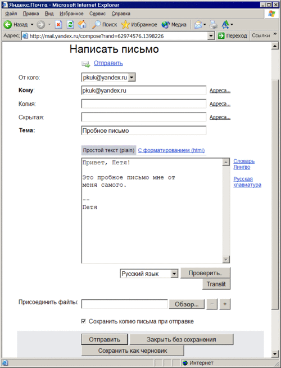This screenshot has height=368, width=281.
Task: Stop page loading with red X icon
Action: 58,24
